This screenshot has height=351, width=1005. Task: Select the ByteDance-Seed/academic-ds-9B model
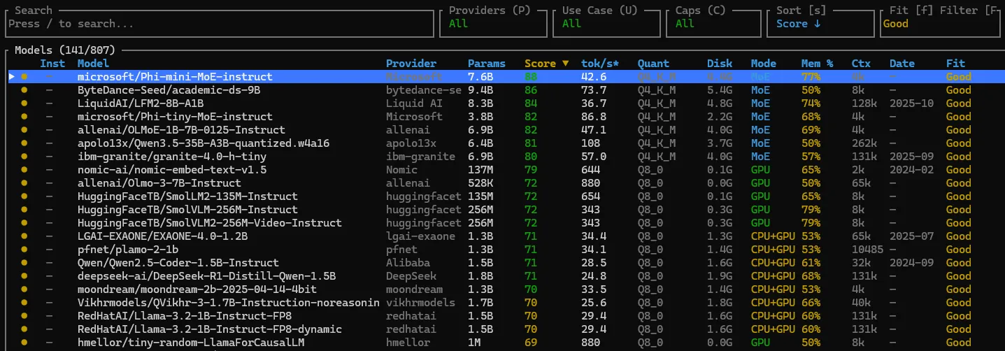click(169, 90)
